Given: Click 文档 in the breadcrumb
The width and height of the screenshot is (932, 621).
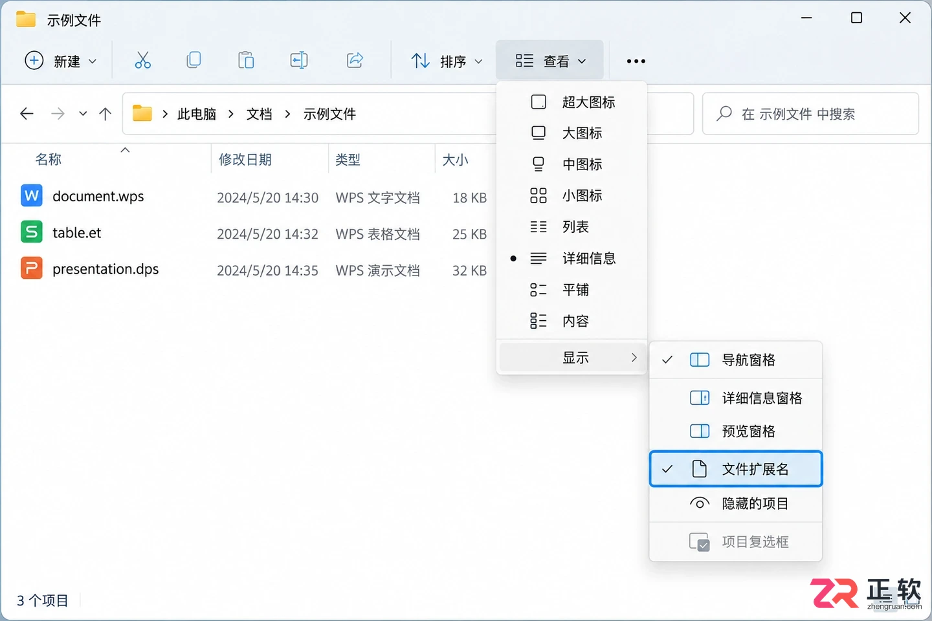Looking at the screenshot, I should click(259, 114).
